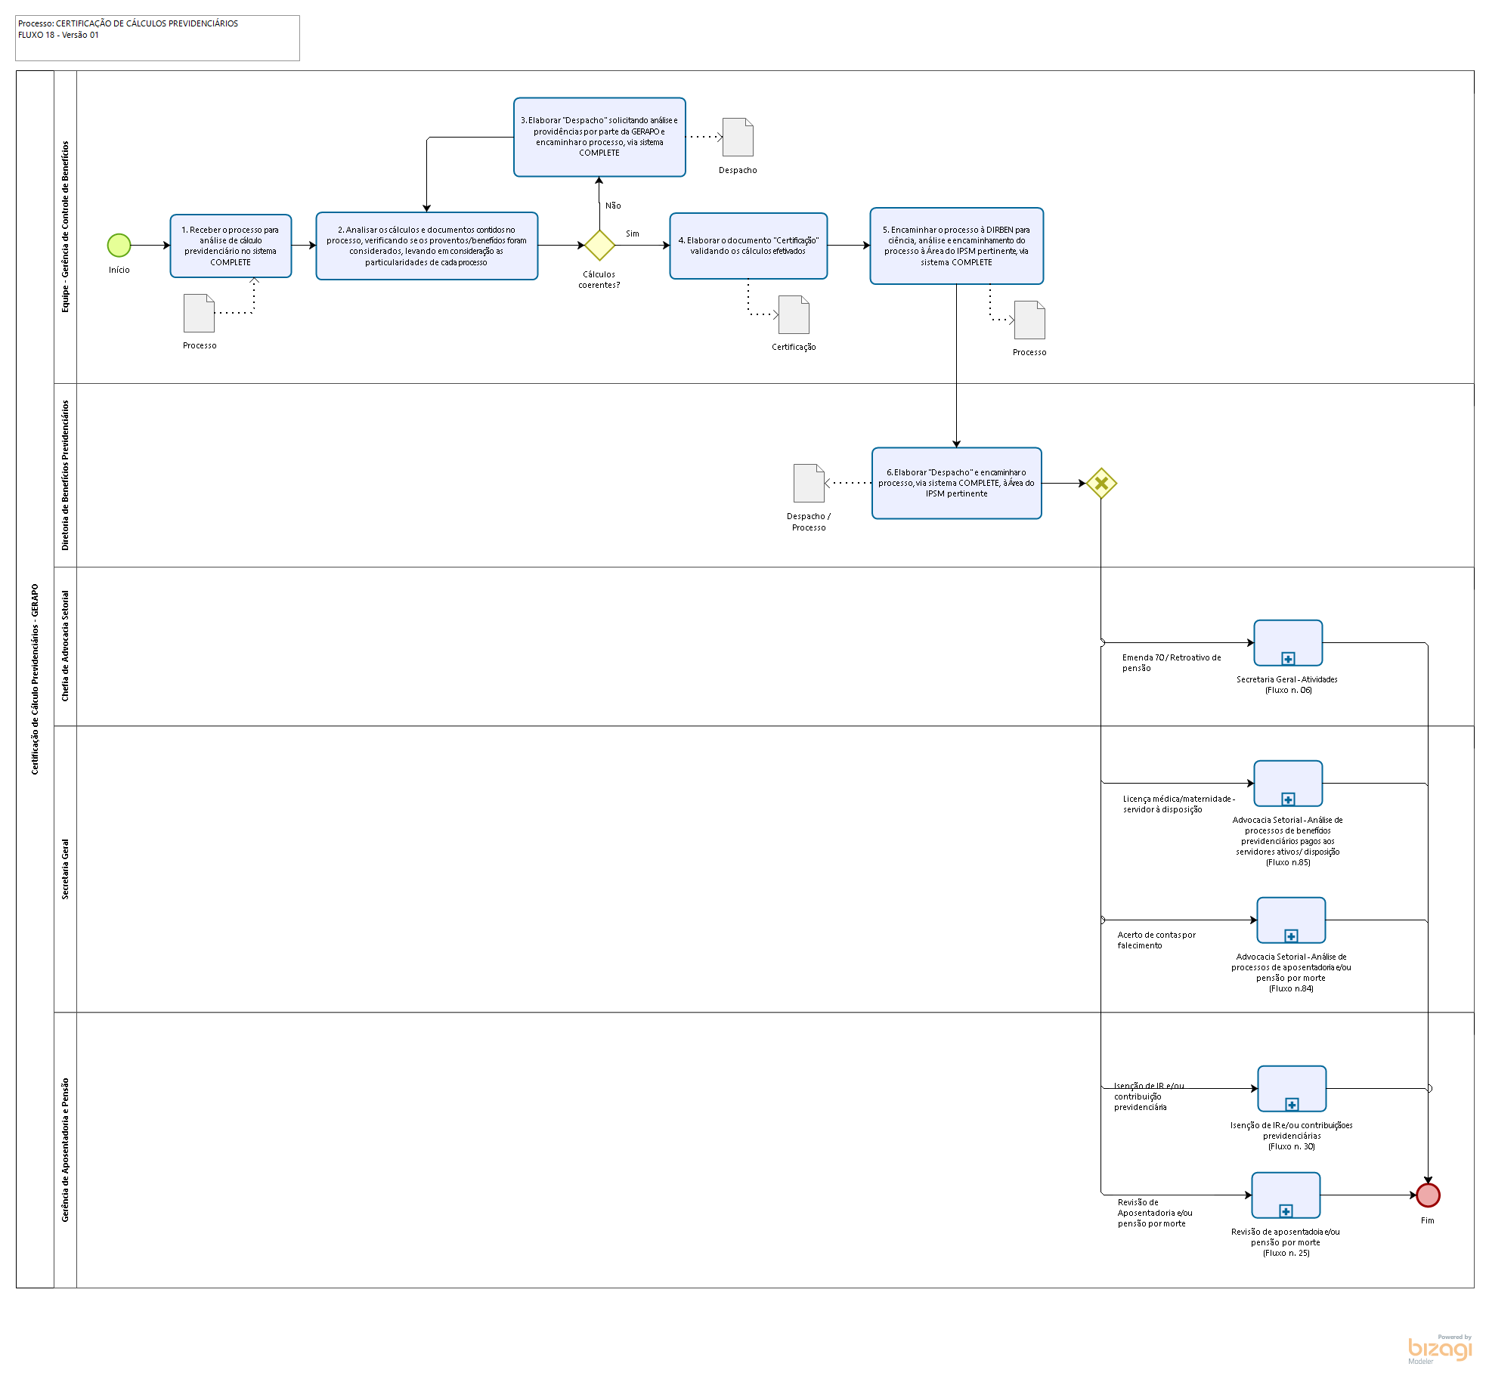Image resolution: width=1489 pixels, height=1373 pixels.
Task: Click the Processo document below task 1
Action: tap(199, 314)
